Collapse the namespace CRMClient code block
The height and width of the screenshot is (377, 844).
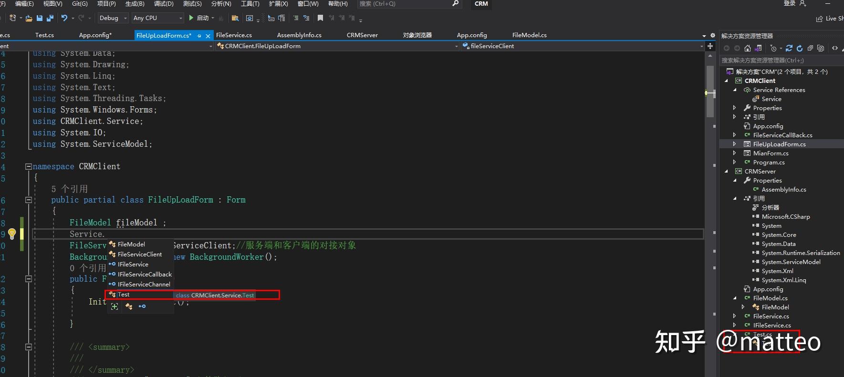(29, 167)
